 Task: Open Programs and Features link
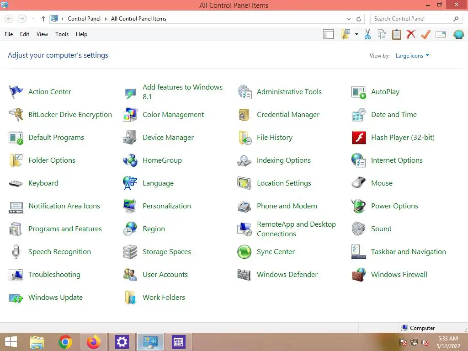pos(65,229)
